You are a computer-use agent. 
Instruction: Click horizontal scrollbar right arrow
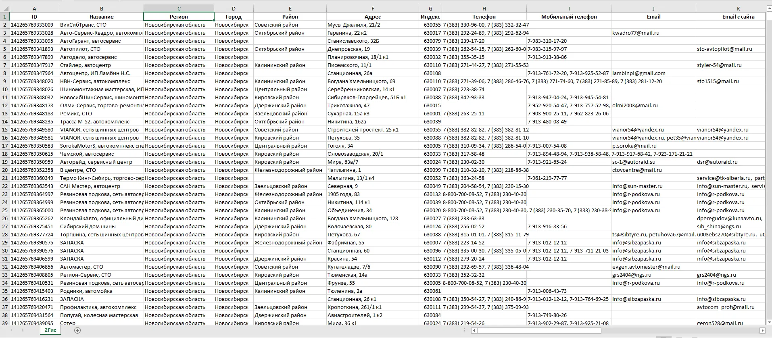762,331
